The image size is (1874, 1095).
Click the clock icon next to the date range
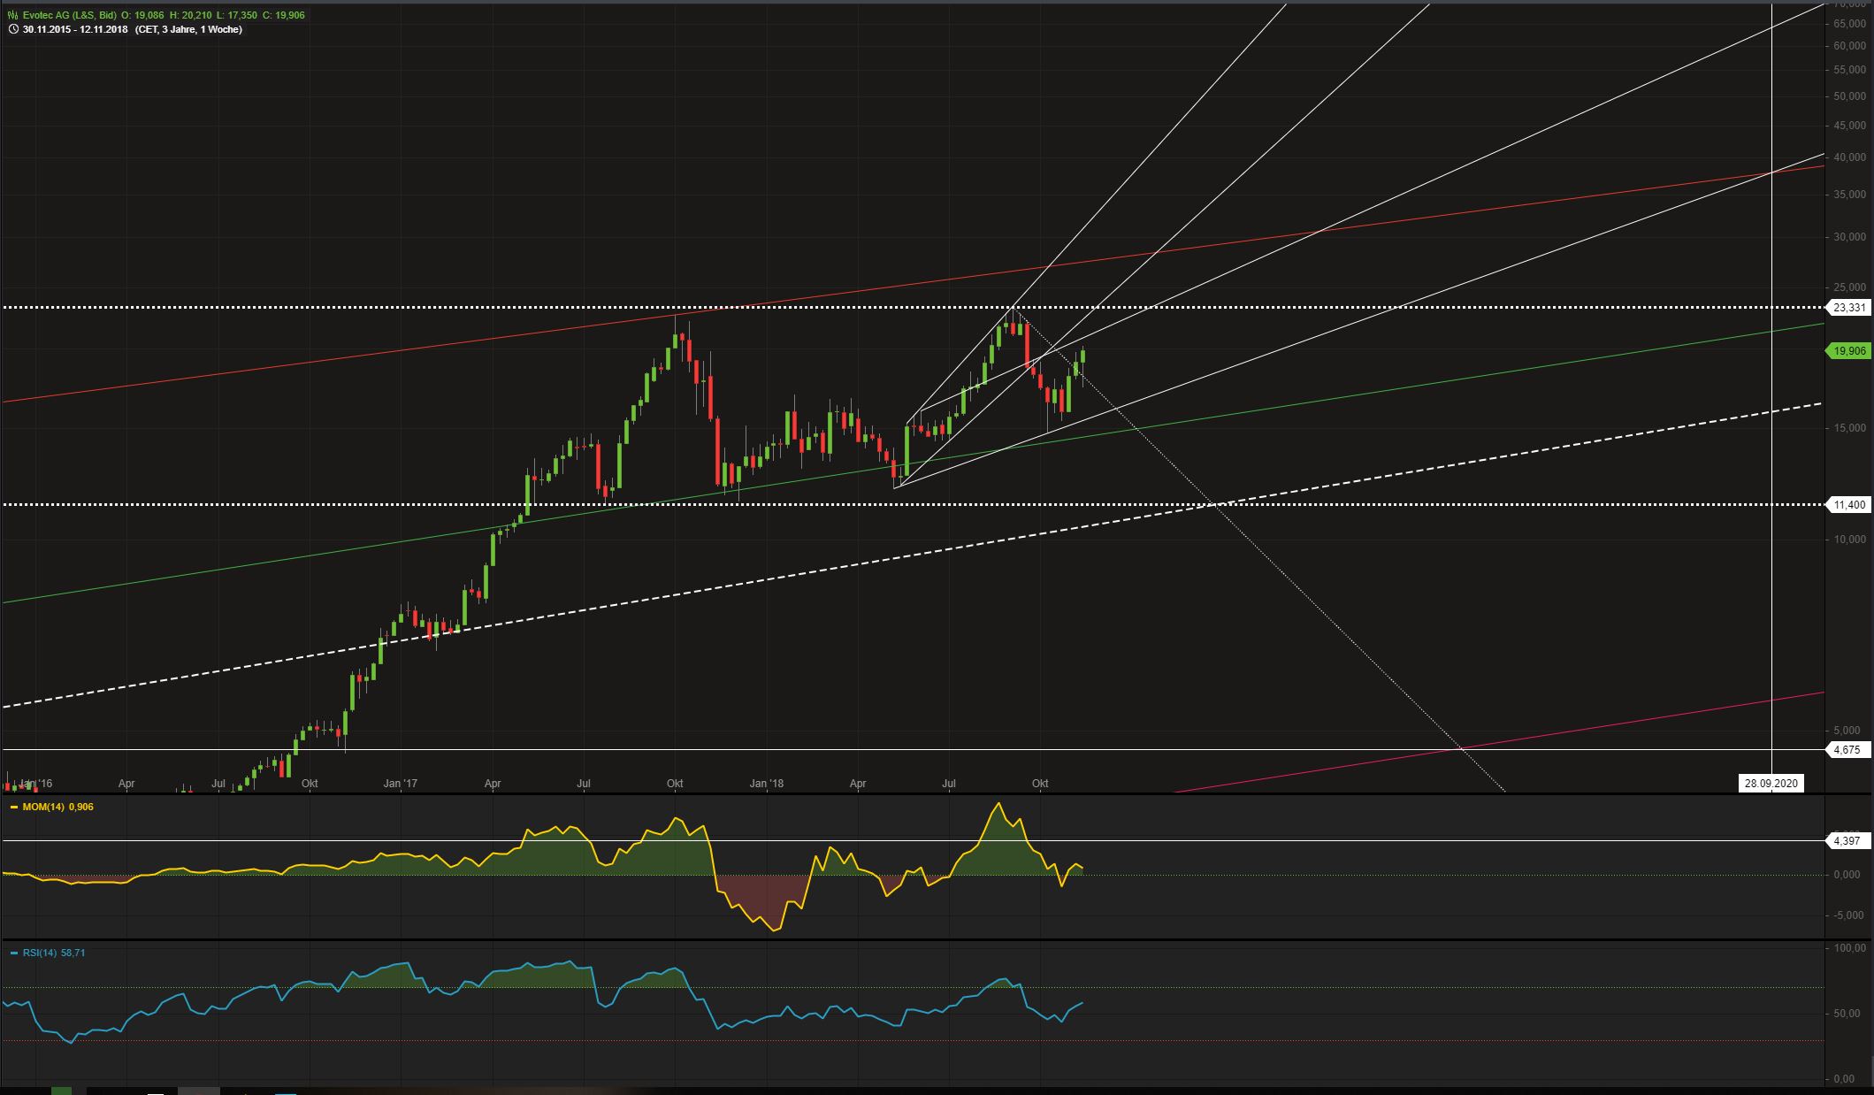click(12, 29)
